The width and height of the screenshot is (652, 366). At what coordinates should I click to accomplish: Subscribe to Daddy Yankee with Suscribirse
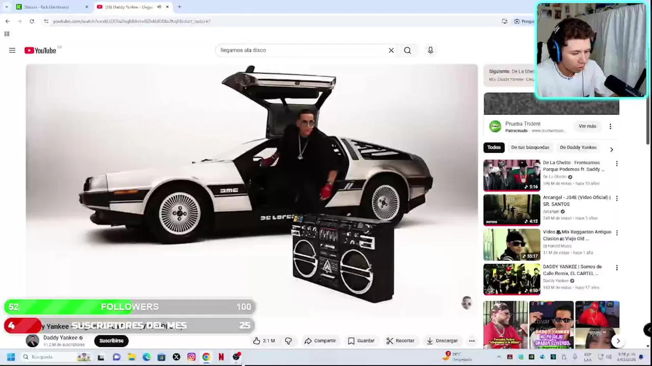(x=111, y=341)
